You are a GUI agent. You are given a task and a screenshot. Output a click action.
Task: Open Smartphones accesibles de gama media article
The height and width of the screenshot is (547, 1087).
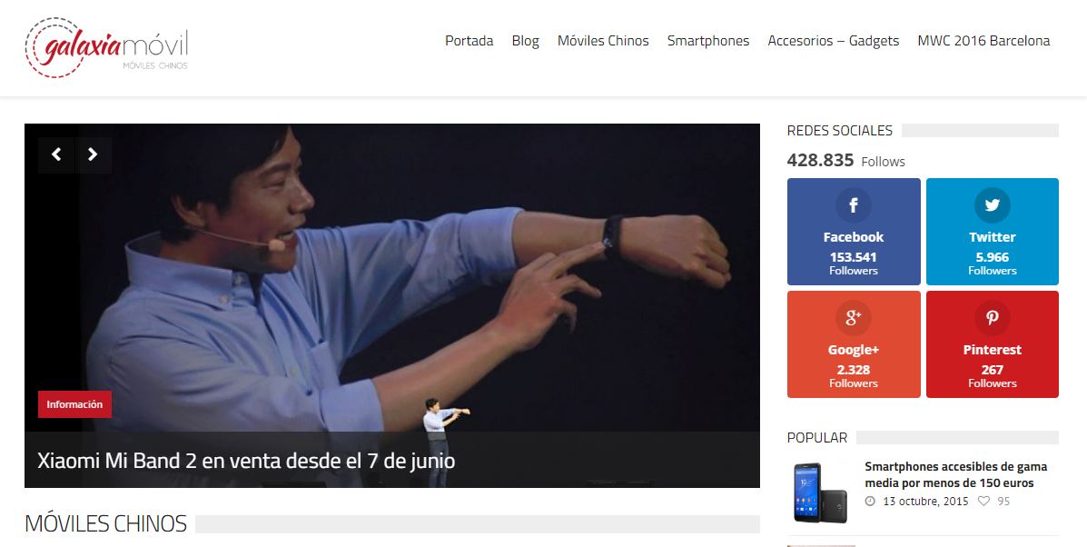coord(956,474)
